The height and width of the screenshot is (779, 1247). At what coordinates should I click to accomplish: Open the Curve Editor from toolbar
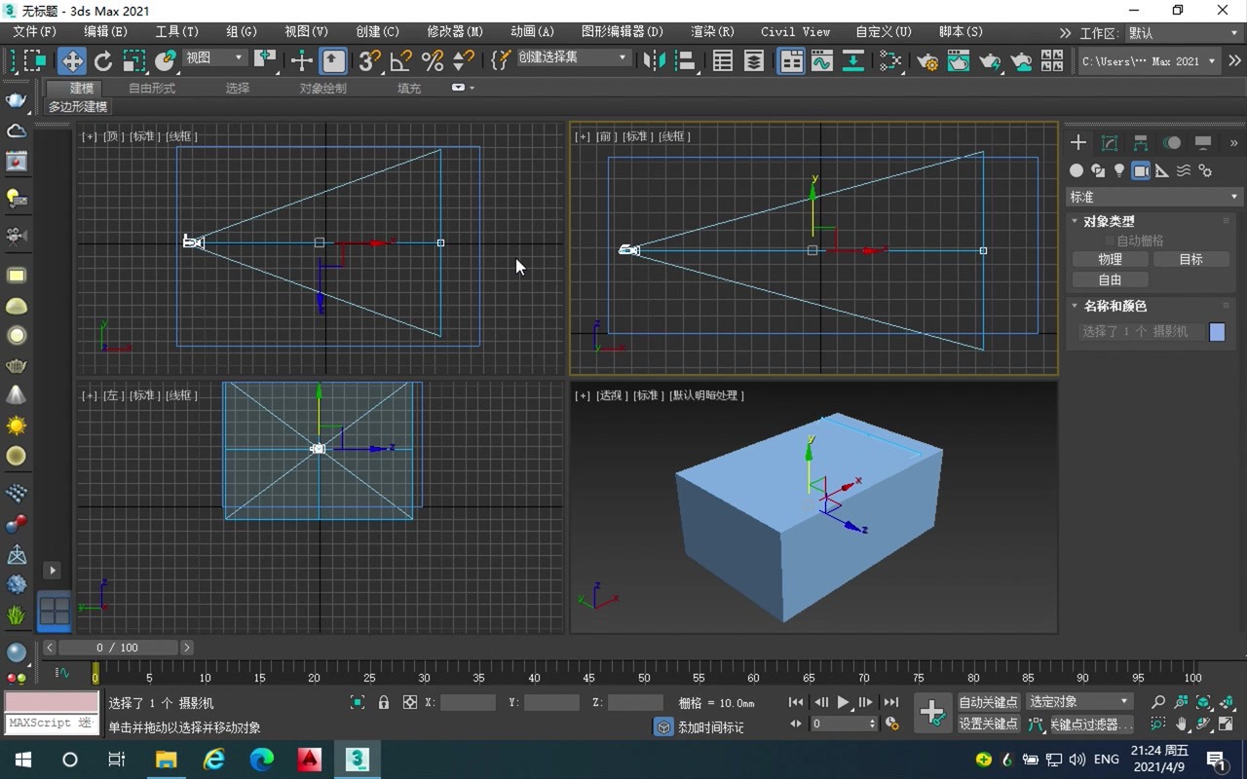pyautogui.click(x=821, y=60)
